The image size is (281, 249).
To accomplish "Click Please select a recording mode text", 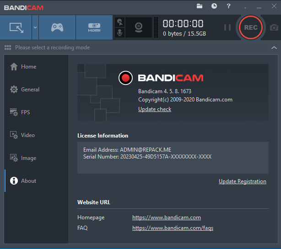I will [53, 48].
